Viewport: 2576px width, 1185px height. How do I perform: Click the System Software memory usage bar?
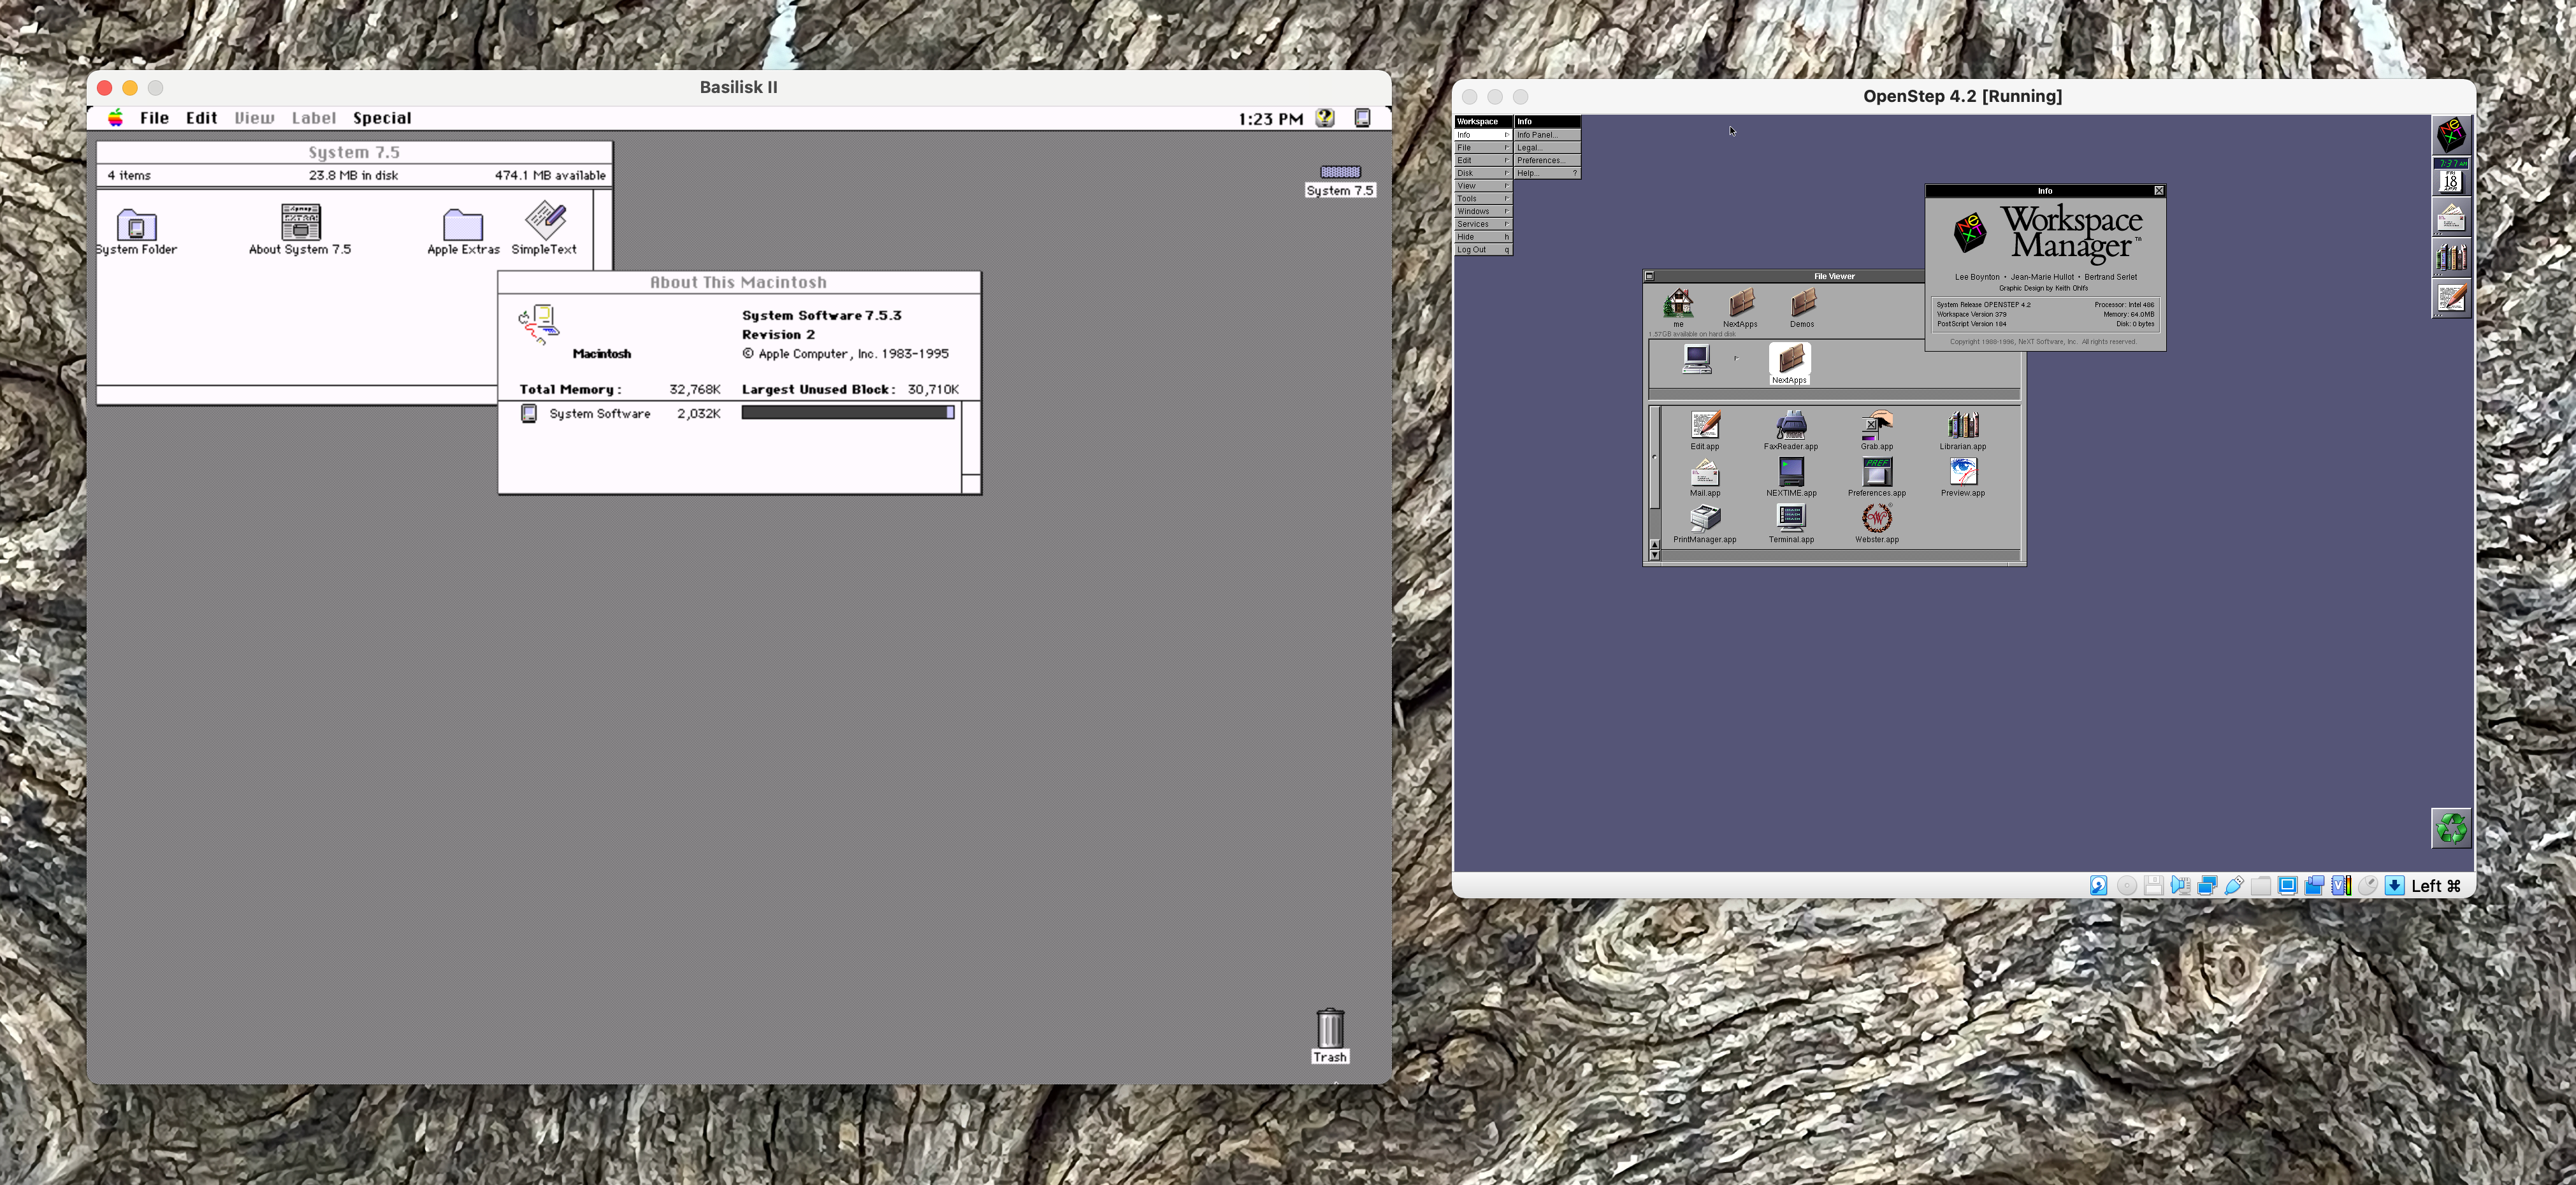tap(848, 412)
